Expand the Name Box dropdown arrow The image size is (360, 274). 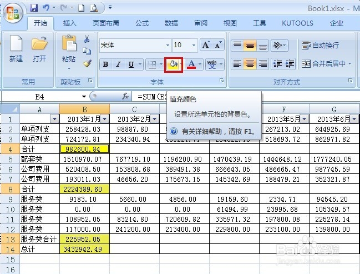[x=84, y=97]
